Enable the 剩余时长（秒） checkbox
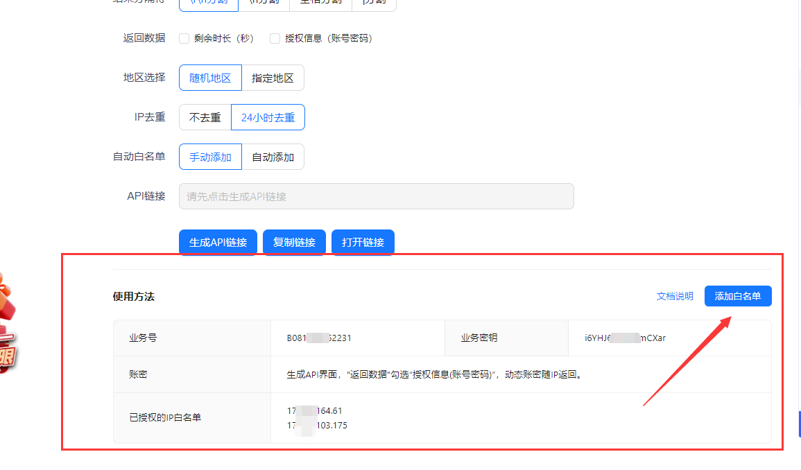801x470 pixels. click(x=184, y=39)
